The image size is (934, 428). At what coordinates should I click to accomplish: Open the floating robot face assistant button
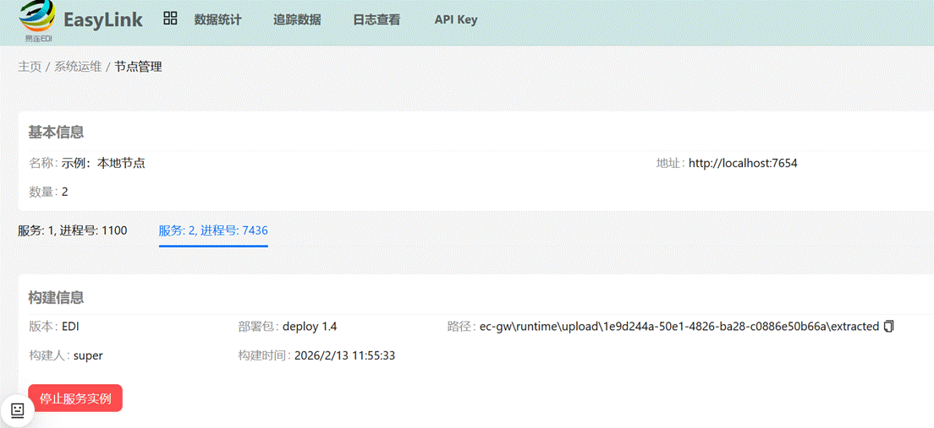(17, 410)
